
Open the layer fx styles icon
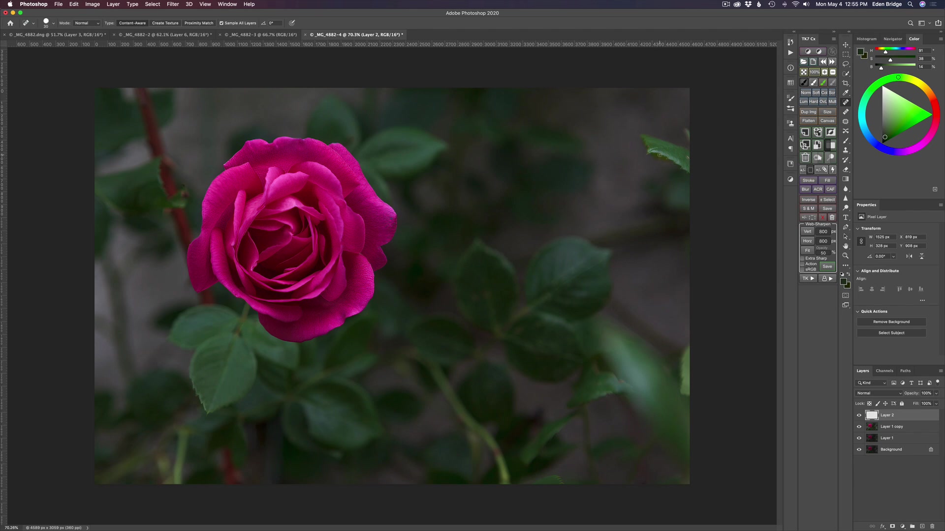[x=882, y=526]
